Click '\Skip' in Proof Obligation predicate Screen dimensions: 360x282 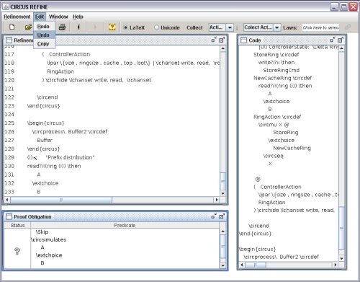tap(42, 232)
